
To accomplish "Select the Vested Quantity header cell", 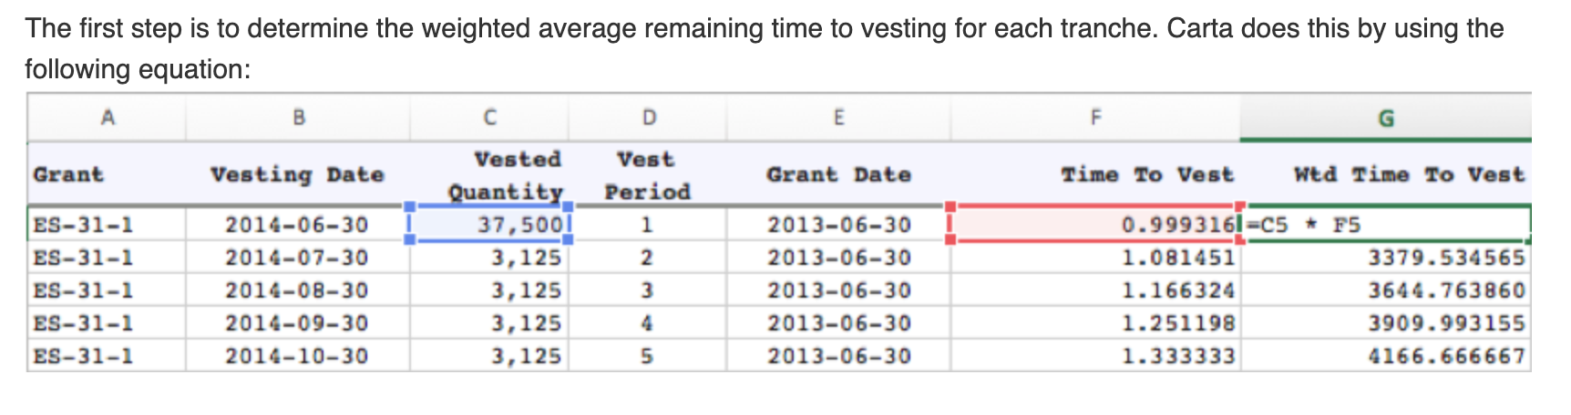I will tap(506, 175).
